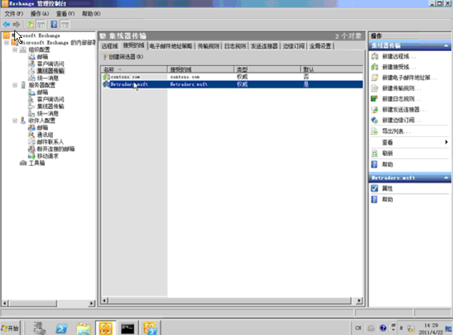Switch to the 发送连接器 tab
The image size is (453, 335).
coord(264,46)
